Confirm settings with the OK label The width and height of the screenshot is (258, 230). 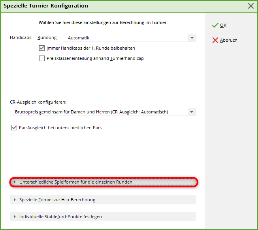click(x=223, y=25)
